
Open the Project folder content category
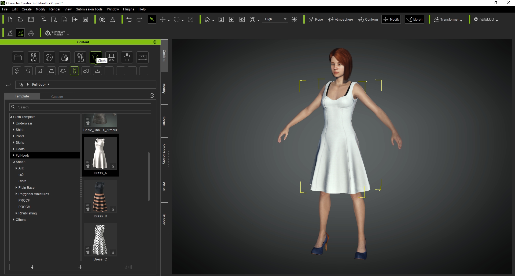pos(18,57)
